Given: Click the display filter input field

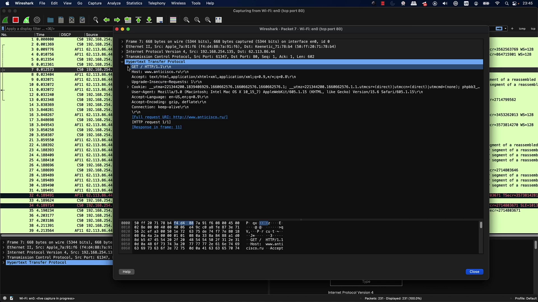Looking at the screenshot, I should tap(56, 29).
